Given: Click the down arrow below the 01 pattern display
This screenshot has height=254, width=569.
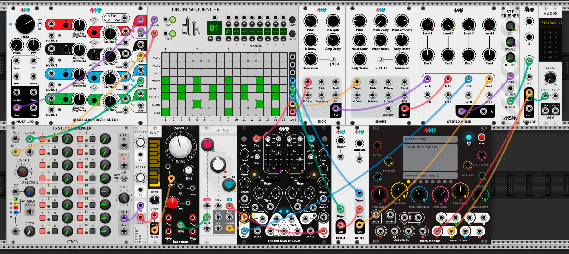Looking at the screenshot, I should [218, 39].
